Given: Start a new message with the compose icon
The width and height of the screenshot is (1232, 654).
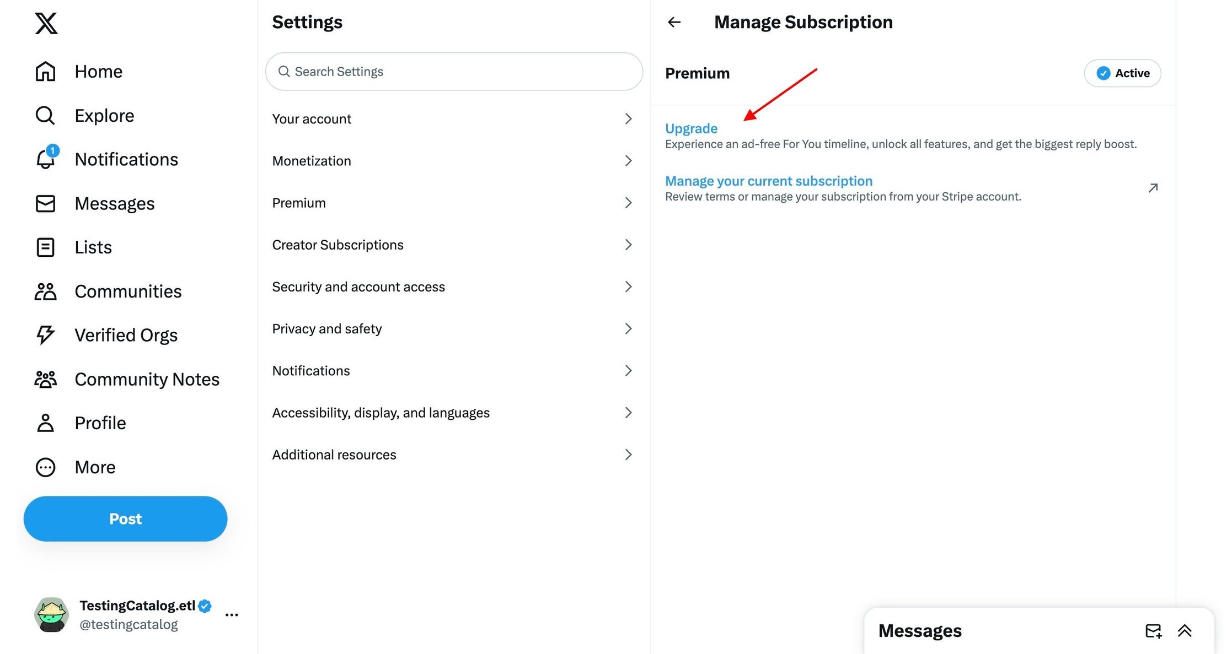Looking at the screenshot, I should click(x=1153, y=631).
